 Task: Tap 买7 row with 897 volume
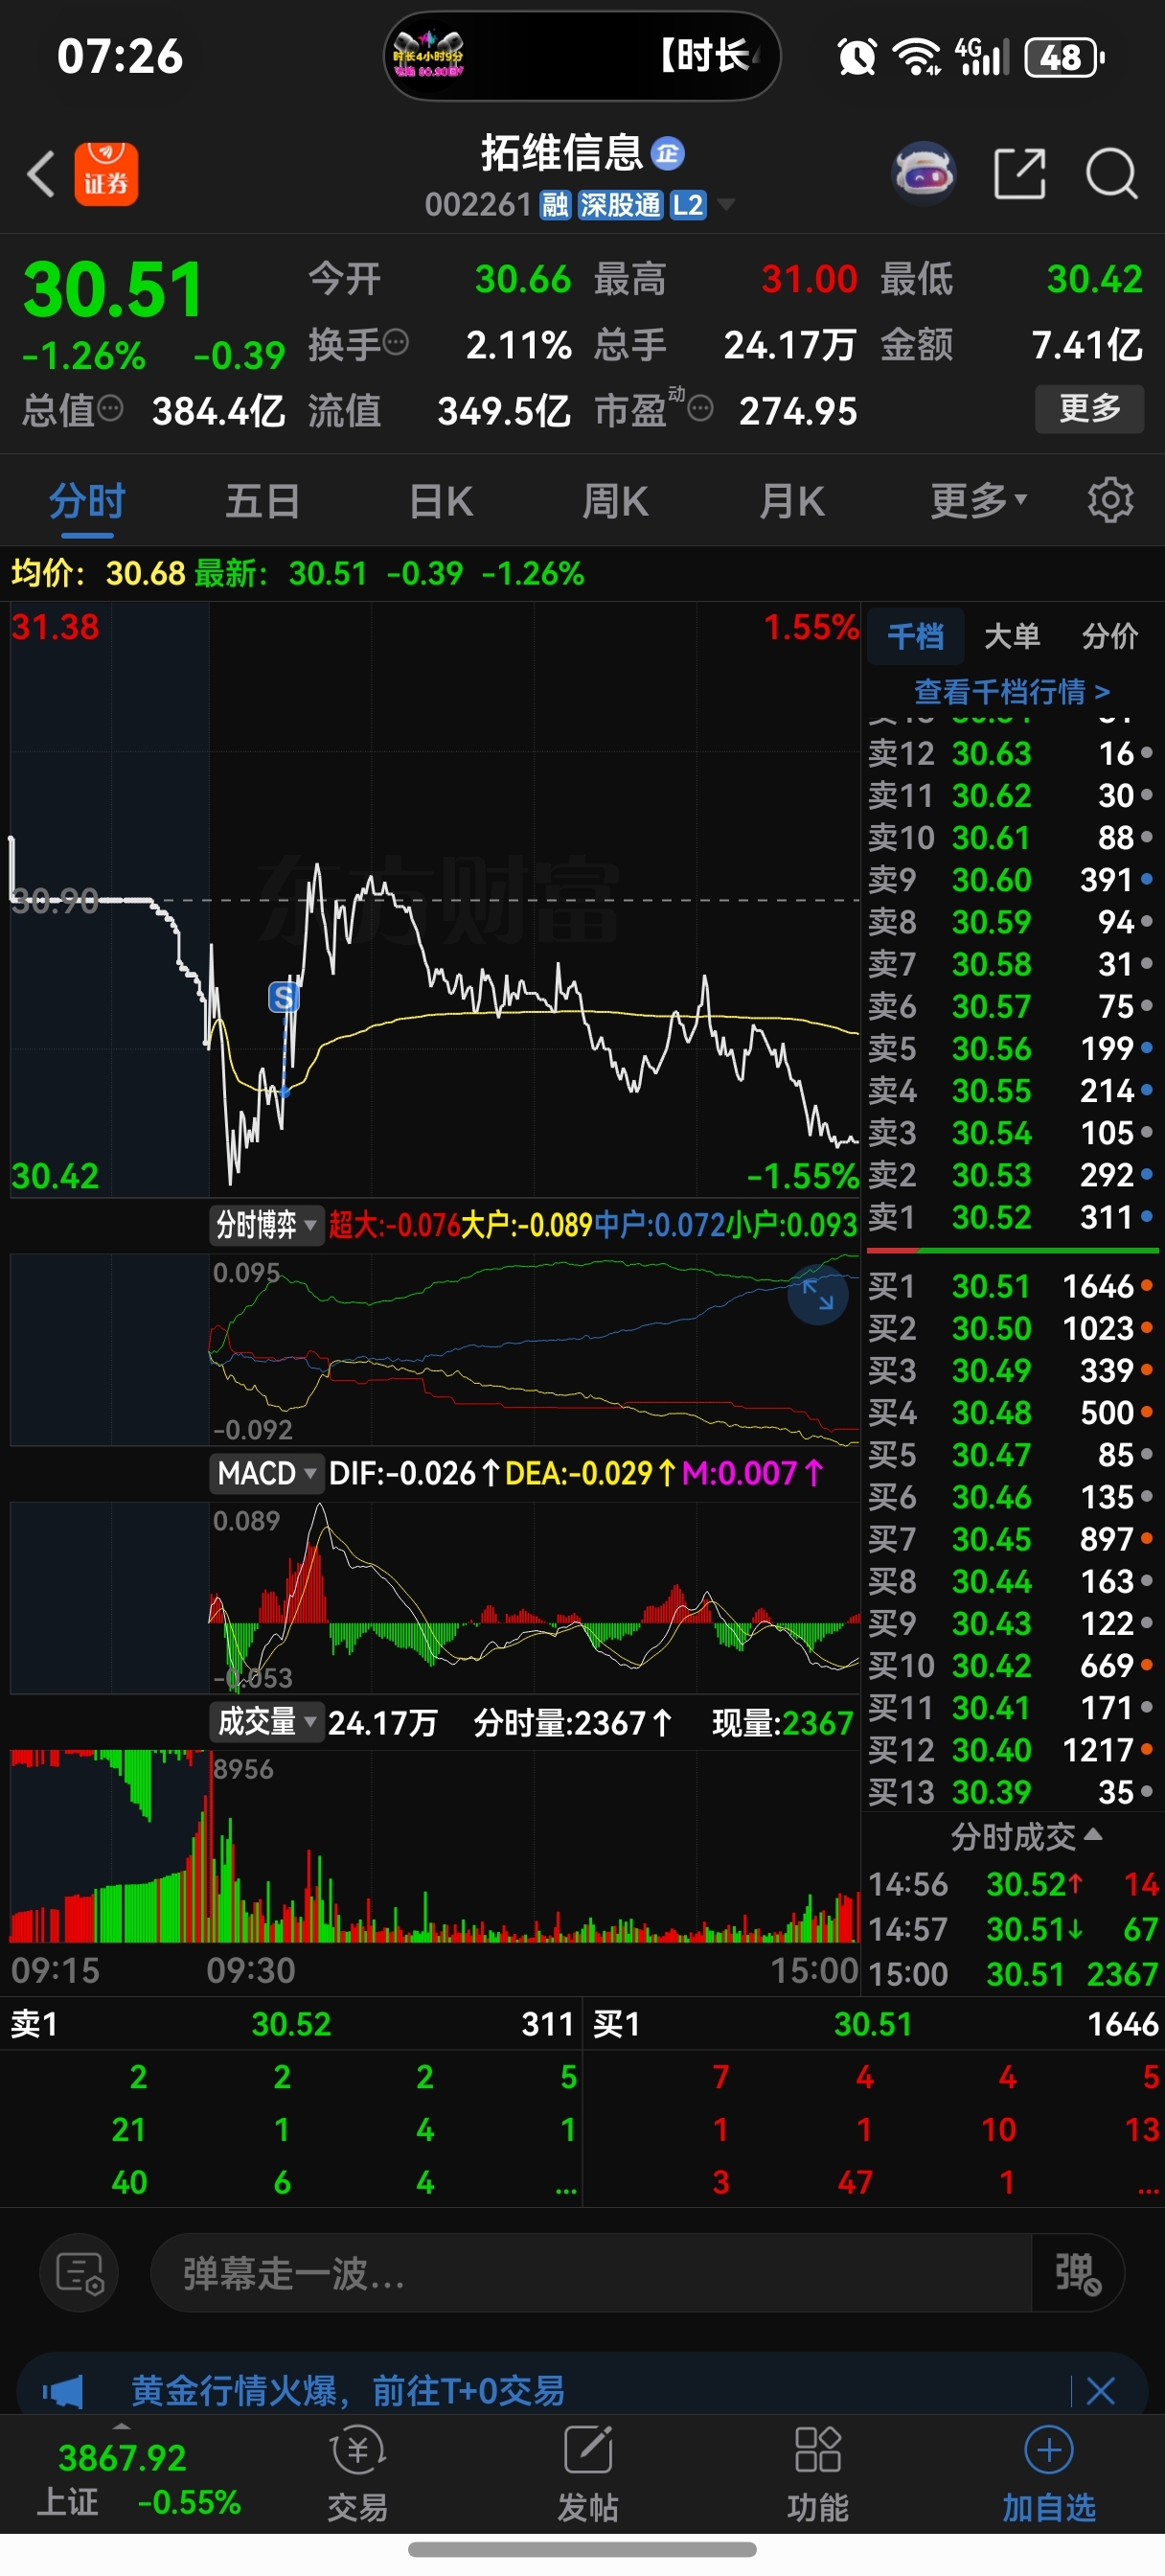pos(1011,1539)
